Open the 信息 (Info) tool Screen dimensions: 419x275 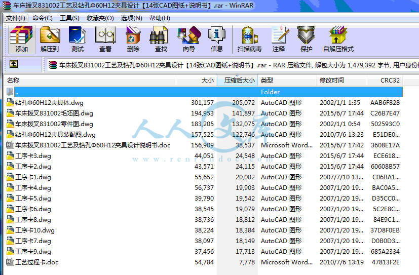click(x=217, y=39)
